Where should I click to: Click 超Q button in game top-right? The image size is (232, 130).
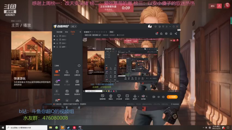[x=213, y=6]
